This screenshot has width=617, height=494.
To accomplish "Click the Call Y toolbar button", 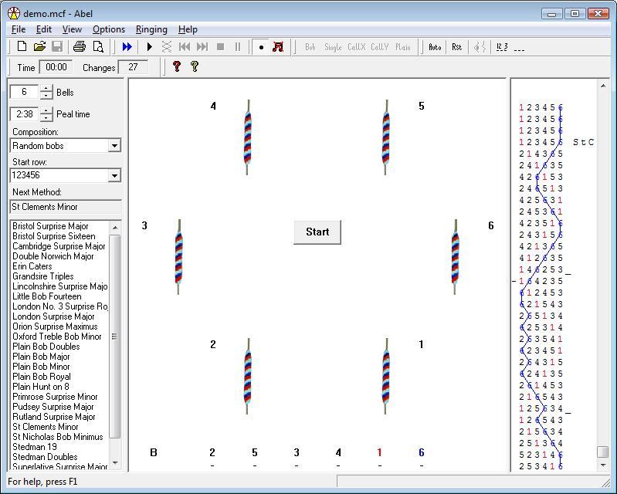I will tap(380, 47).
